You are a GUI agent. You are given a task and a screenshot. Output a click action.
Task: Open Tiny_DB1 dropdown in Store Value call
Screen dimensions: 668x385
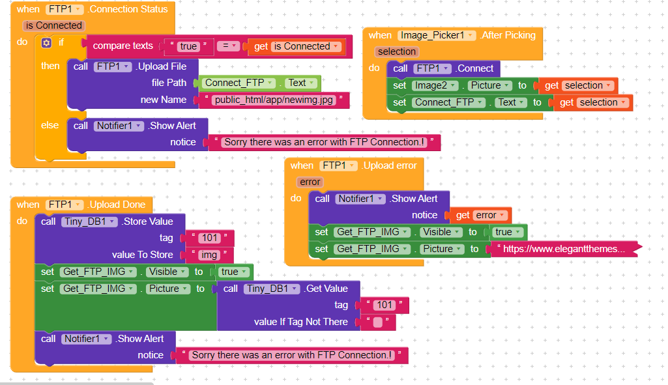89,221
